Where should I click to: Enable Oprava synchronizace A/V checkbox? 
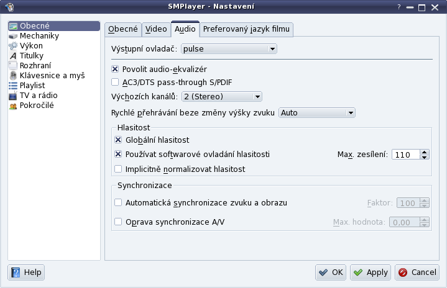(118, 222)
